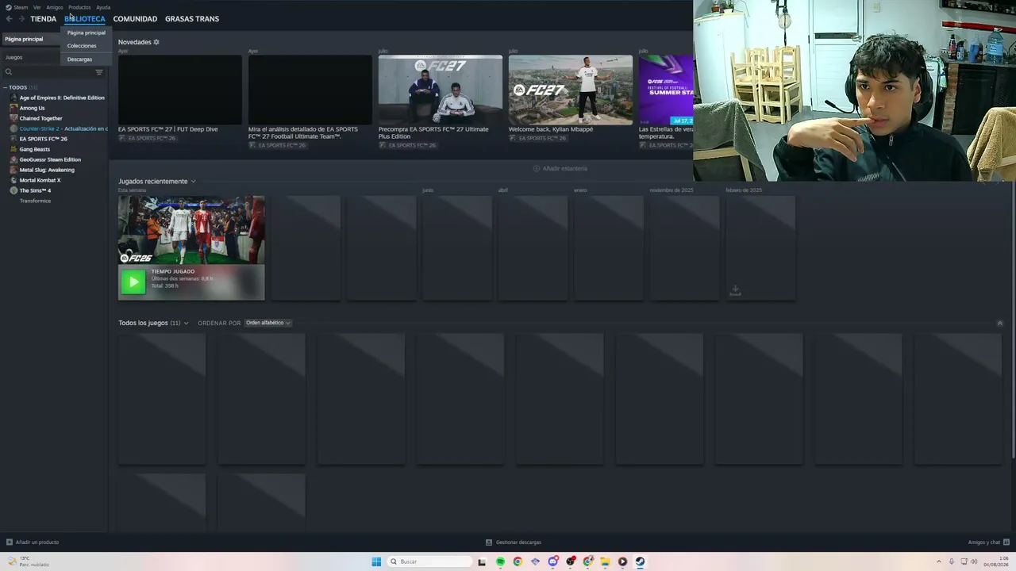Click the GeoGuessr Steam Edition icon
The width and height of the screenshot is (1016, 571).
coord(13,159)
